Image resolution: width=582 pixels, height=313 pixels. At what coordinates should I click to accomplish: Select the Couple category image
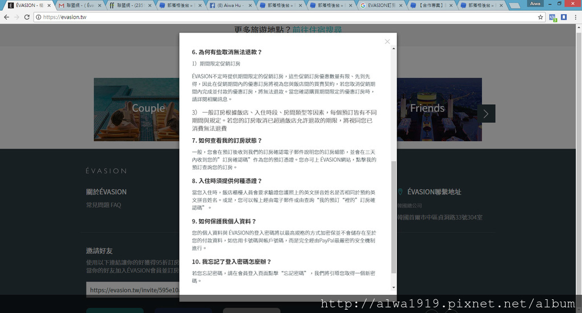pyautogui.click(x=136, y=109)
